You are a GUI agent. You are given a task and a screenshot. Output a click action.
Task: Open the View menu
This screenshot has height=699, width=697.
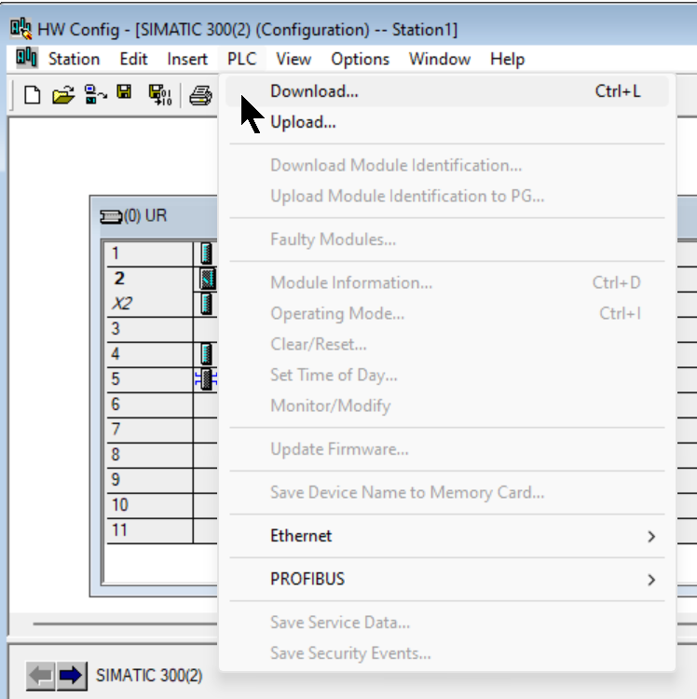(x=294, y=59)
